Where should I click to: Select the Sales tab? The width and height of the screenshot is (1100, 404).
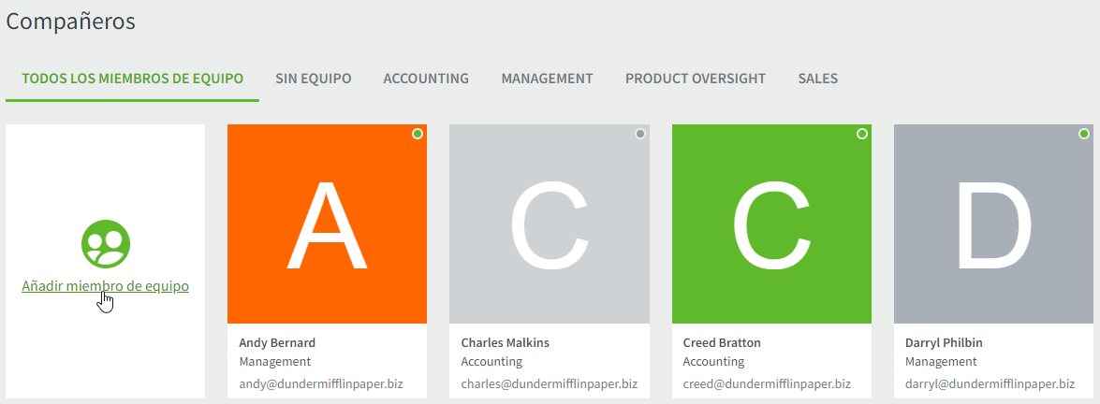coord(818,79)
